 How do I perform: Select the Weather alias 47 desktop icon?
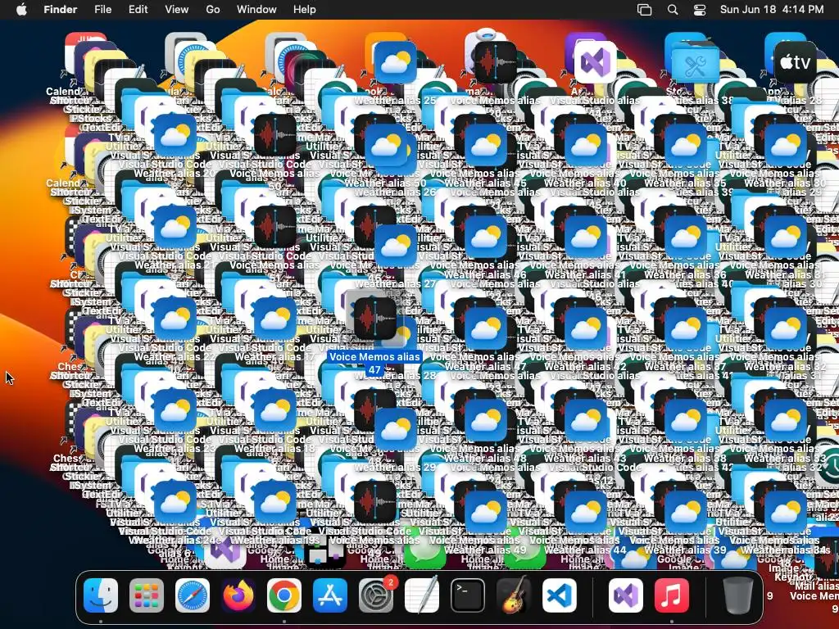coord(486,328)
